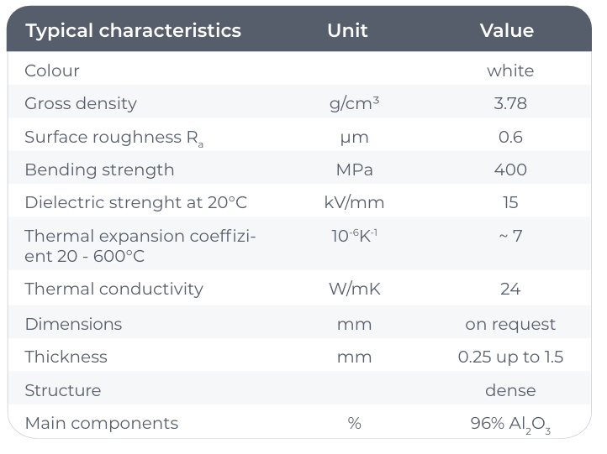This screenshot has height=454, width=607.
Task: Select the 'Gross density' row label
Action: pyautogui.click(x=81, y=104)
